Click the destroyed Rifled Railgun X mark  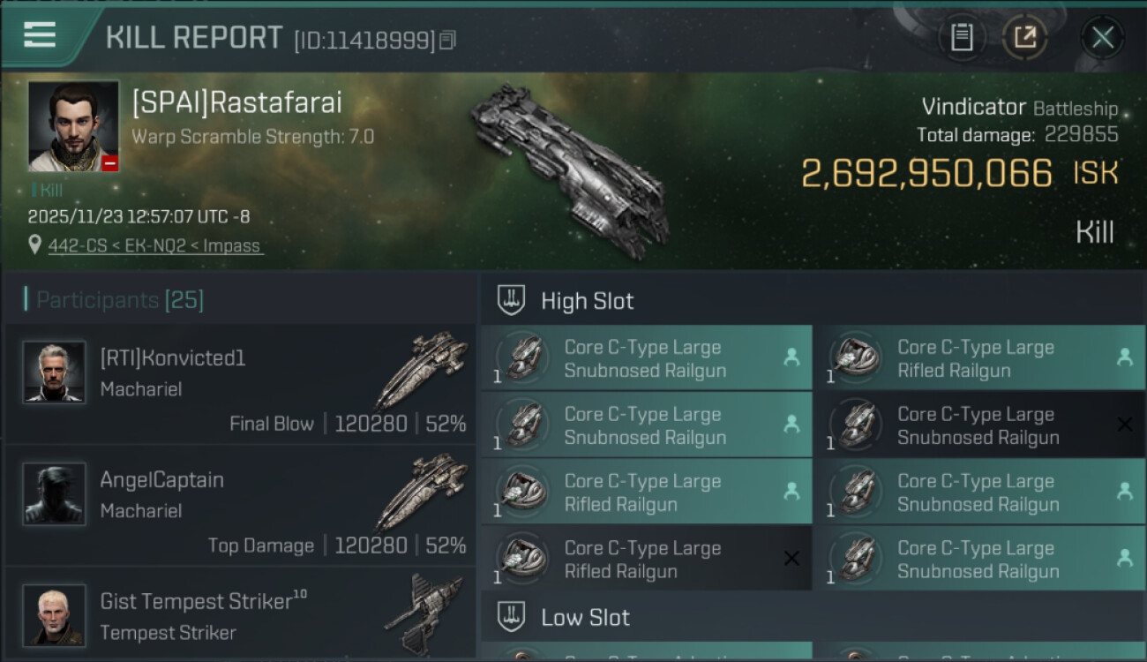click(x=791, y=558)
